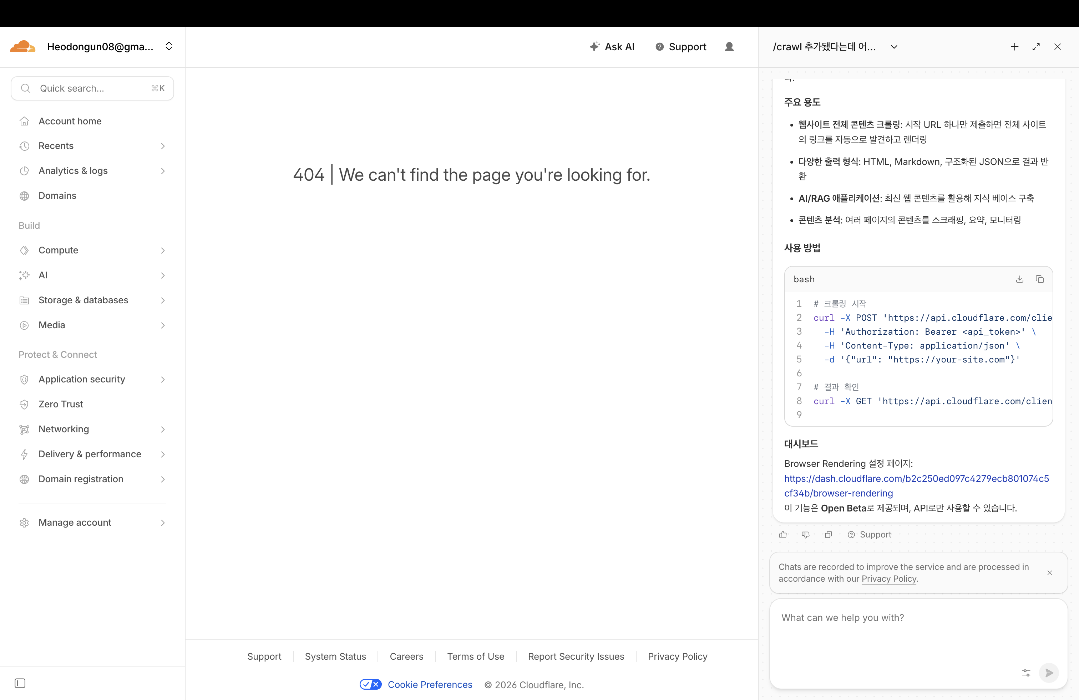Go to Account home

pos(92,121)
